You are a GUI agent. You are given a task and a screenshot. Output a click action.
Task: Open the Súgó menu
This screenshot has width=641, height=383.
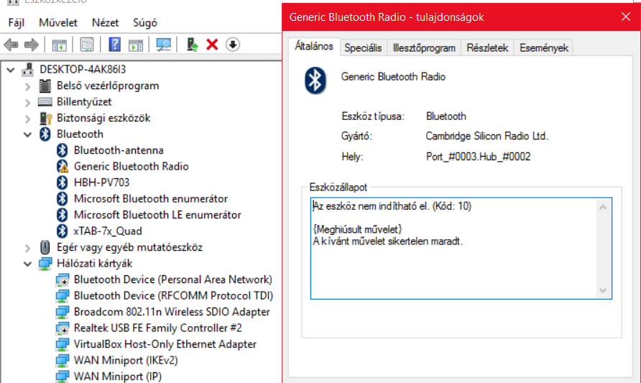point(145,22)
